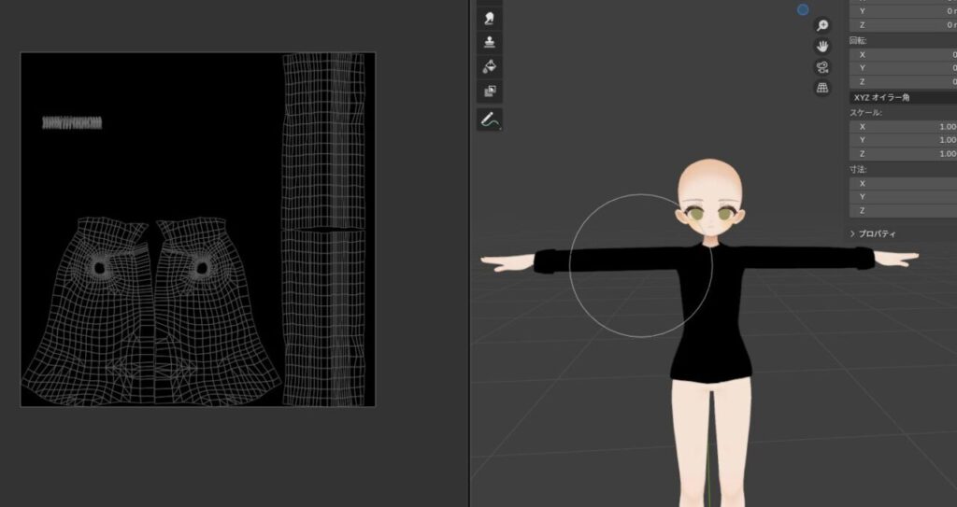Click the スケール Y value field

pyautogui.click(x=902, y=139)
